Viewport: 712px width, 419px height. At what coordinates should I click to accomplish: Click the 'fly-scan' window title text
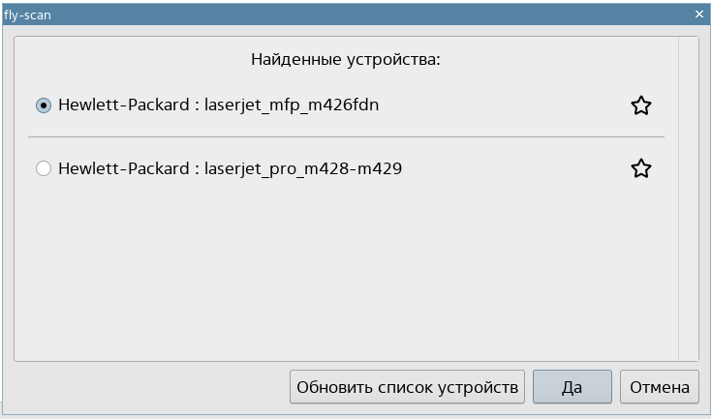[x=26, y=15]
